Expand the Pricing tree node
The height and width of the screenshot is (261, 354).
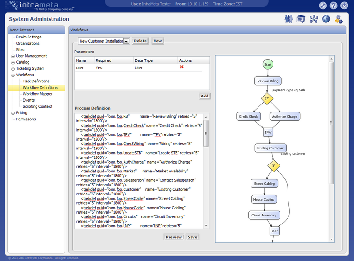pyautogui.click(x=13, y=113)
